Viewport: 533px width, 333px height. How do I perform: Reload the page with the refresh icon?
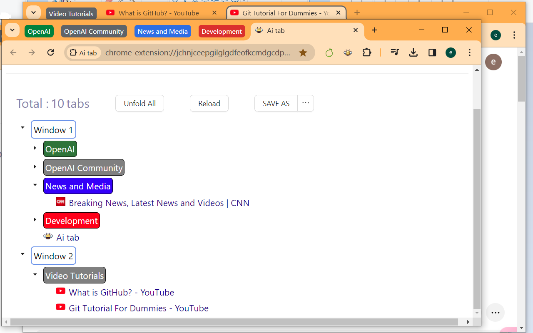click(51, 52)
